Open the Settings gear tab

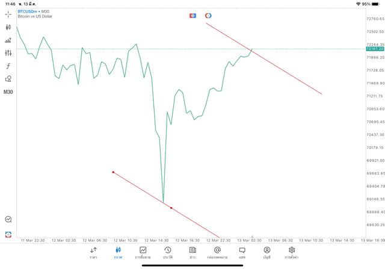[x=291, y=253]
